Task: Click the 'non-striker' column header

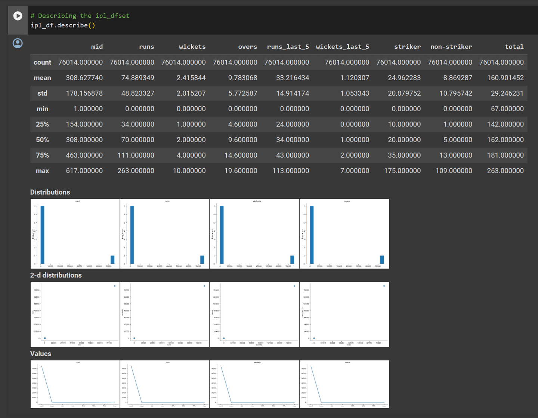Action: point(451,47)
